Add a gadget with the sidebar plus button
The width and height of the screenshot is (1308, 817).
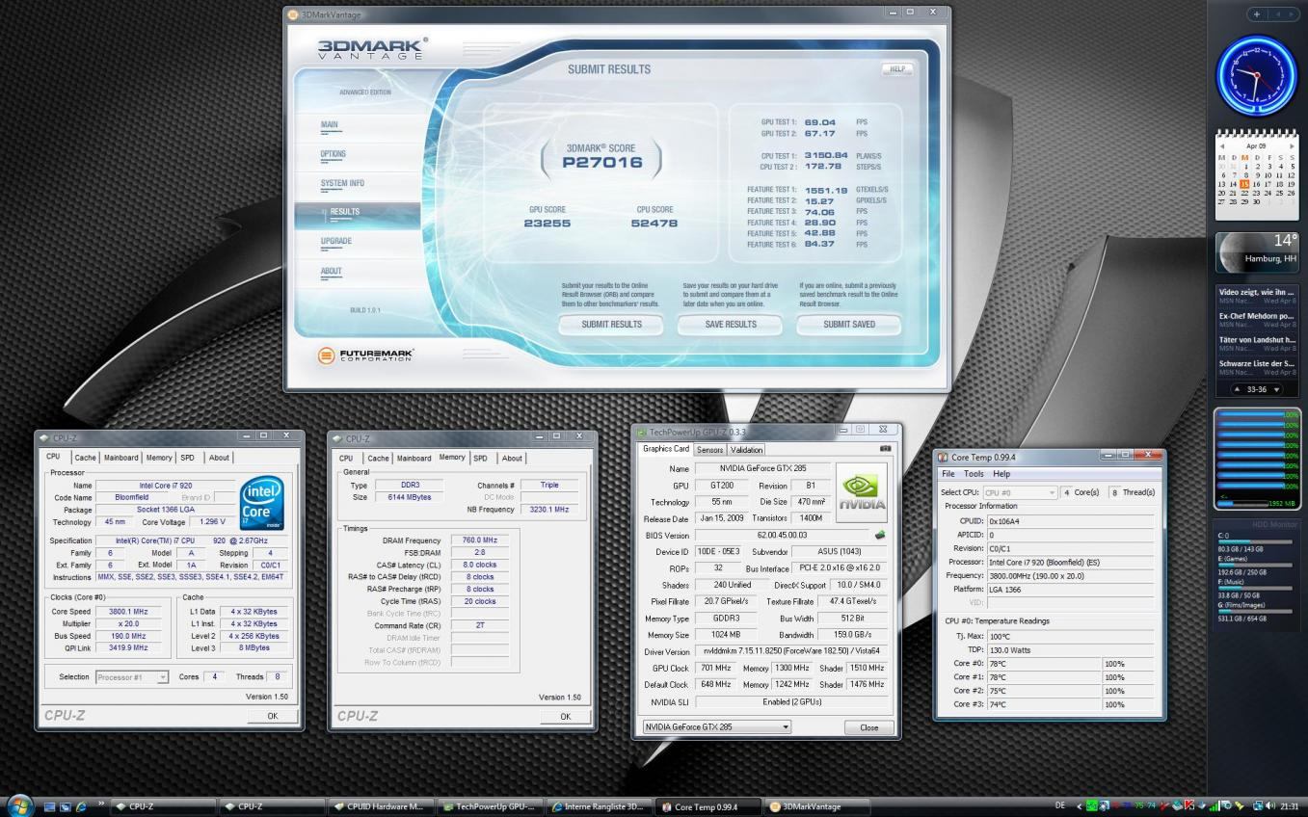[1256, 14]
